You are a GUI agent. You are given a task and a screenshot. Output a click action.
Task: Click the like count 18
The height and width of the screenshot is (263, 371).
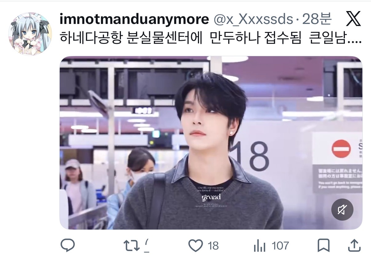point(213,246)
